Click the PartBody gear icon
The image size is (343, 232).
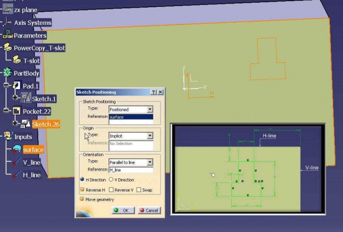(7, 73)
